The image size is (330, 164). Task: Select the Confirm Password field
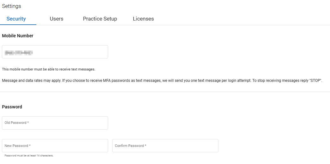165,146
